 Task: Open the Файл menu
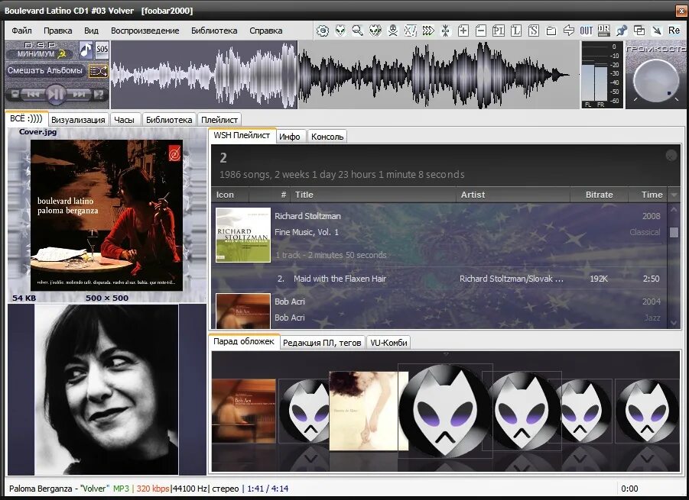tap(21, 31)
